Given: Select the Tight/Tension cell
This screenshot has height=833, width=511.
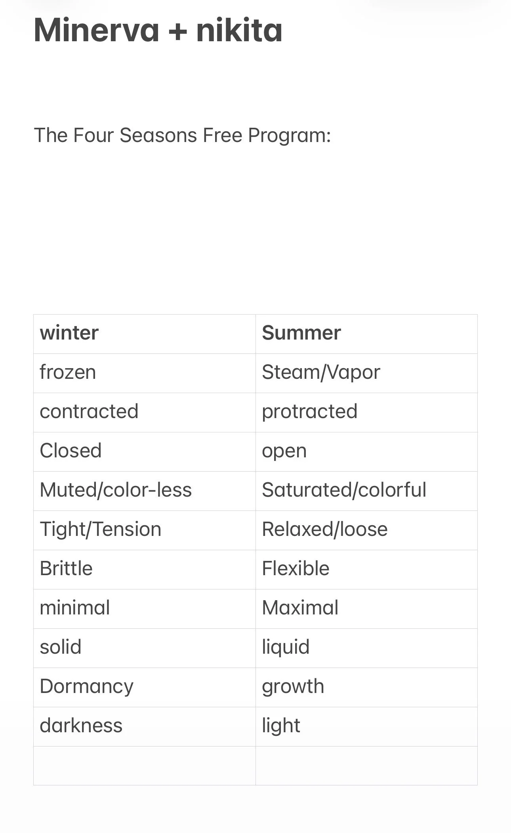Looking at the screenshot, I should [x=145, y=530].
